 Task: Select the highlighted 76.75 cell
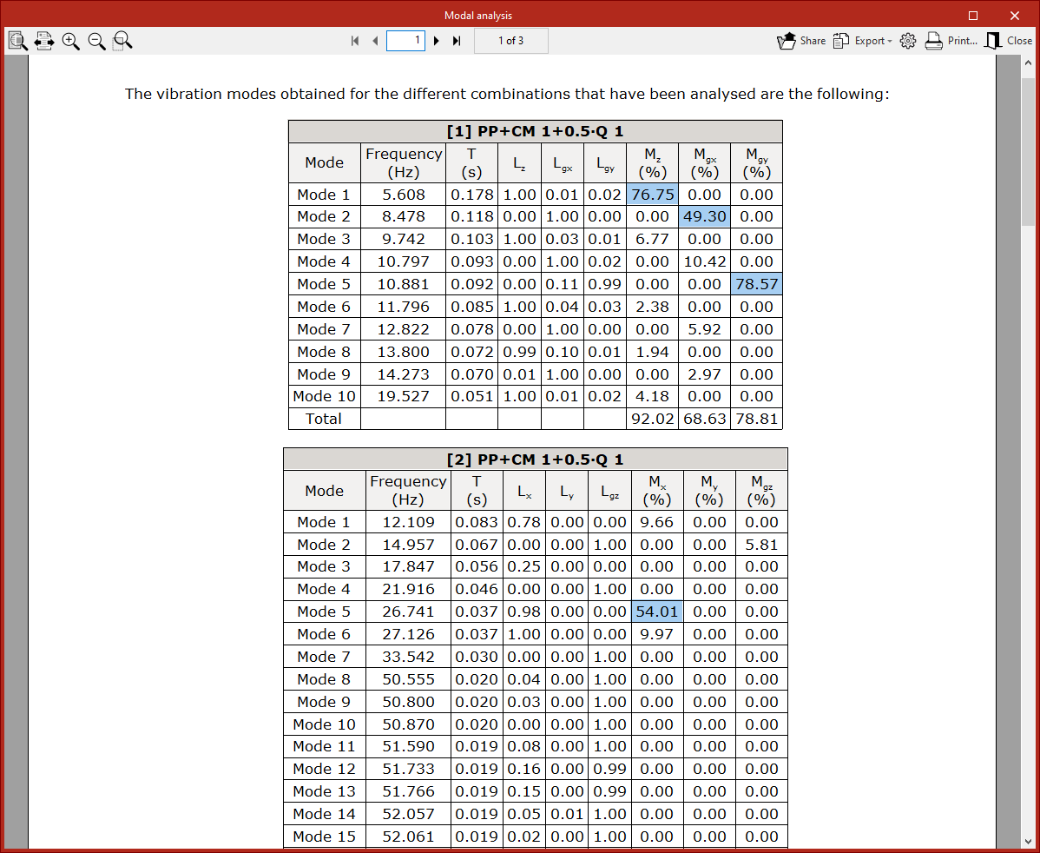(653, 195)
